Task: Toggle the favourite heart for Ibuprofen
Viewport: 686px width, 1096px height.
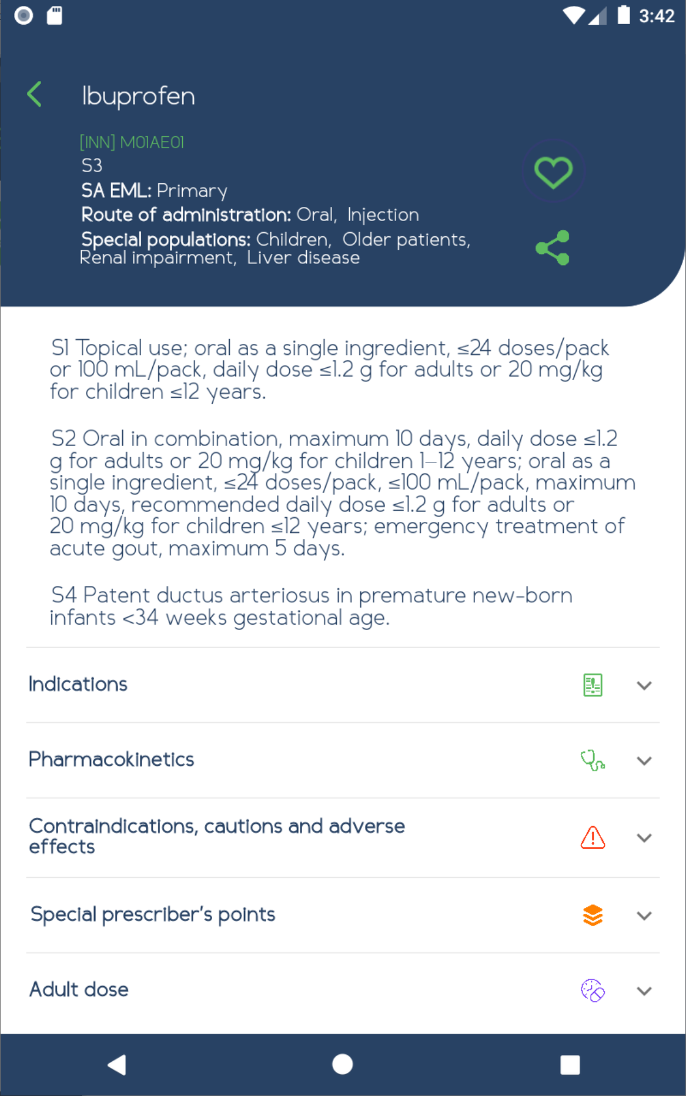Action: [x=553, y=172]
